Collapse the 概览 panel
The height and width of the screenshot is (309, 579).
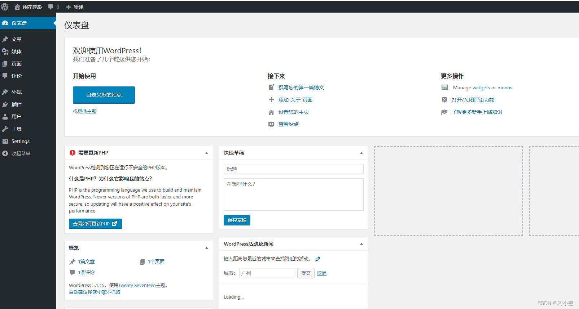(207, 248)
